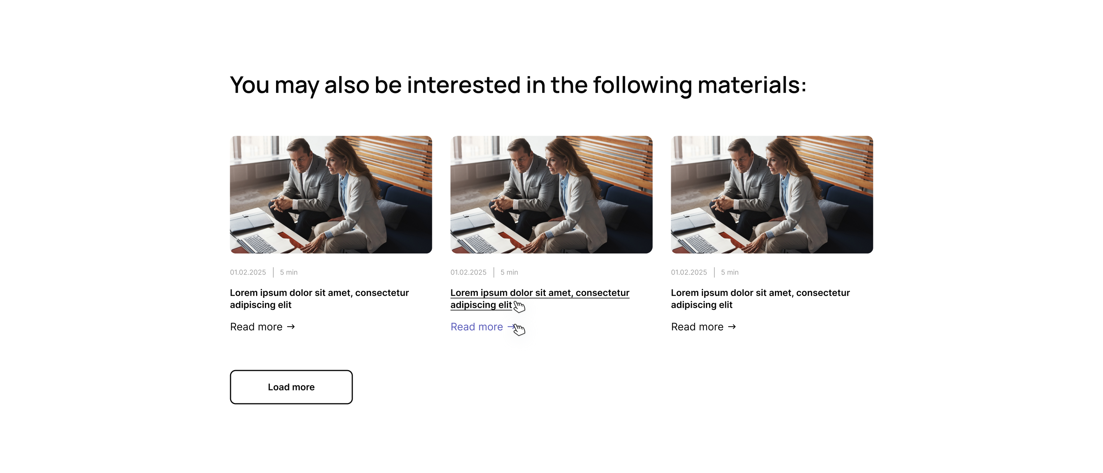Click the 01.02.2025 date on the middle card

point(469,272)
